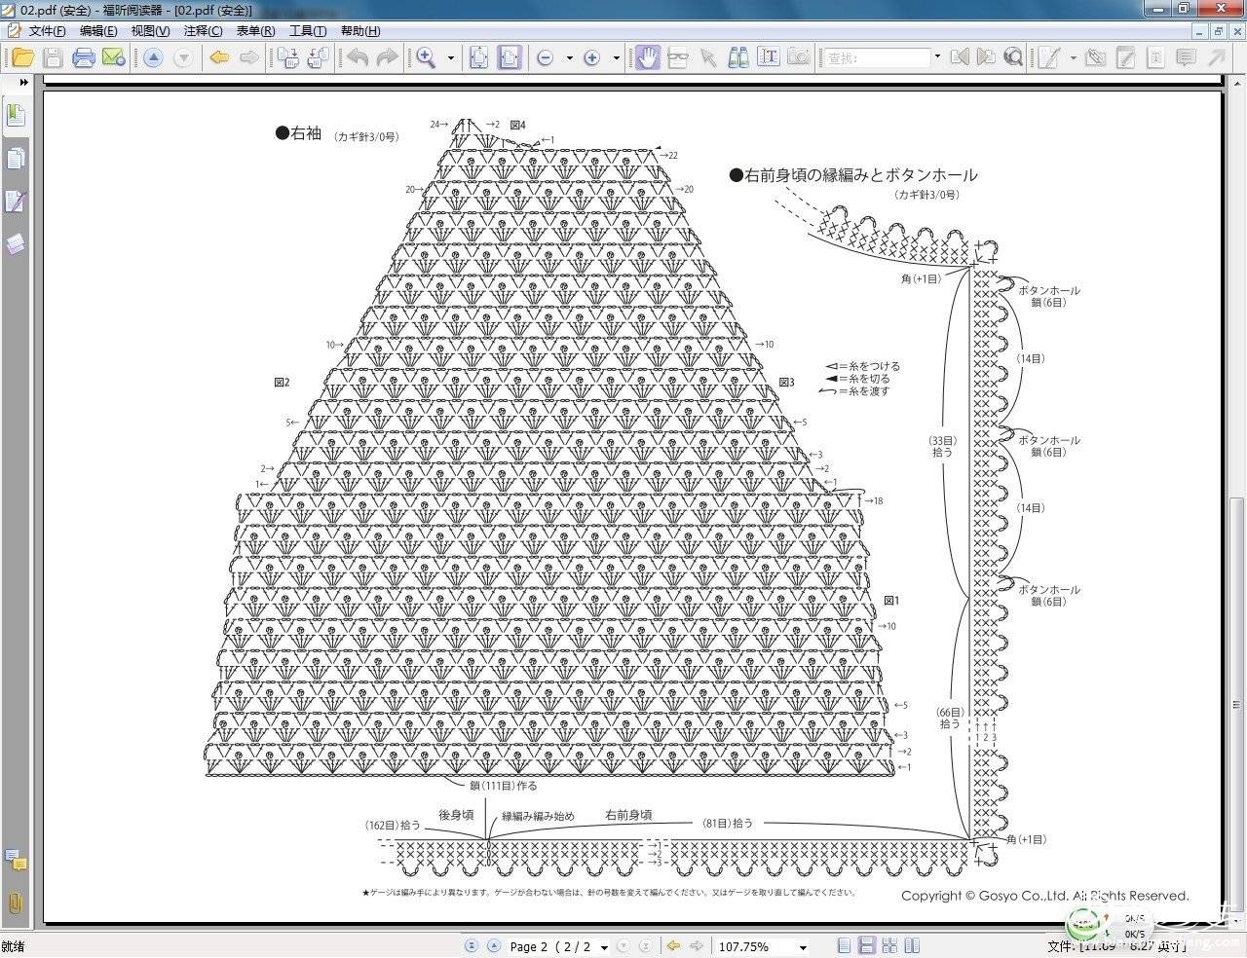Click the zoom out minus button
Image resolution: width=1247 pixels, height=958 pixels.
coord(545,57)
